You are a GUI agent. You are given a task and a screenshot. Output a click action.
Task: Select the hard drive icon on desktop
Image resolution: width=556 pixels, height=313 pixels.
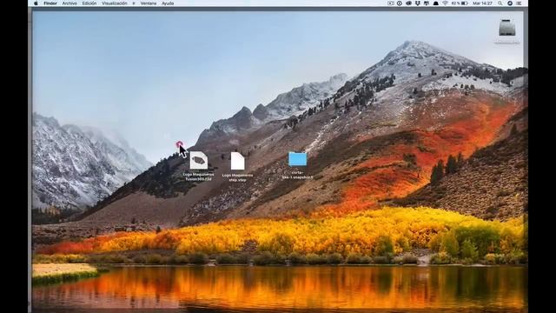(x=507, y=27)
